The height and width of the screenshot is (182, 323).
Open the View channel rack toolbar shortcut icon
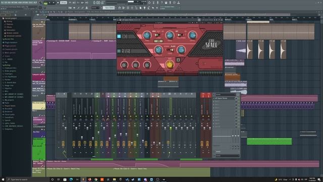pyautogui.click(x=128, y=8)
